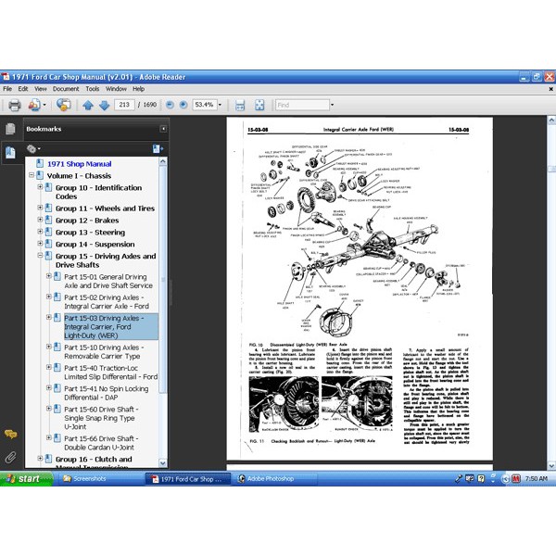Click the network monitor tray icon

coord(470,479)
